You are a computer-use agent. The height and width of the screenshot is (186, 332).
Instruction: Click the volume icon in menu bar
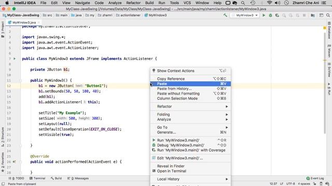278,3
